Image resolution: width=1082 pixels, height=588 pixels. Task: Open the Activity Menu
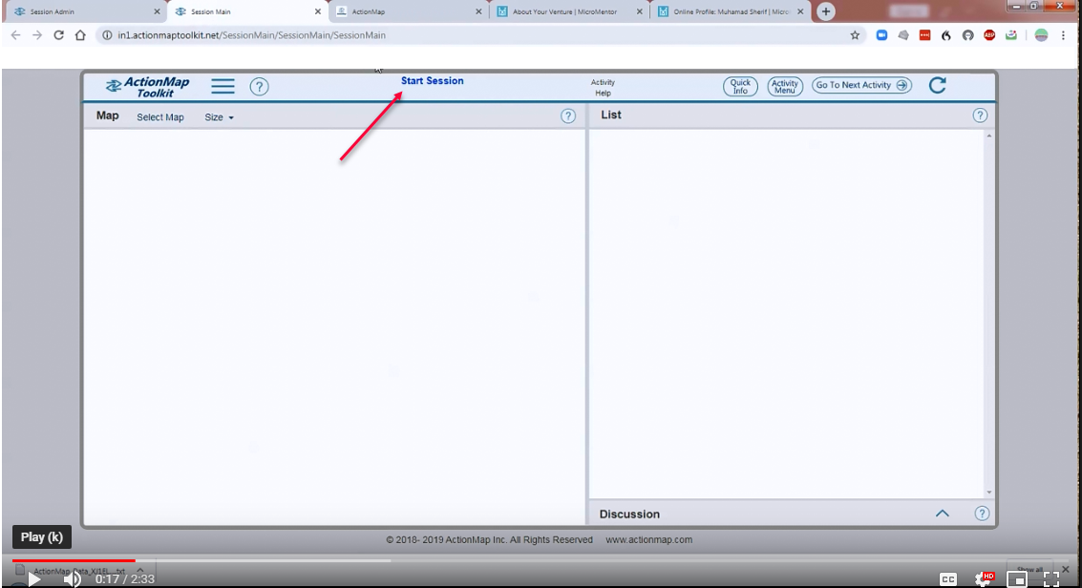tap(785, 86)
